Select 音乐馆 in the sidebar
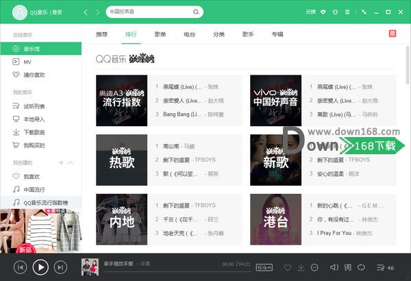The height and width of the screenshot is (281, 411). click(41, 49)
